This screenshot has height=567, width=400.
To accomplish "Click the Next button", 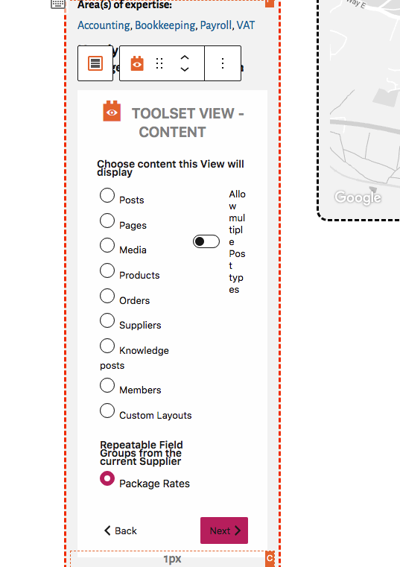I will point(224,530).
